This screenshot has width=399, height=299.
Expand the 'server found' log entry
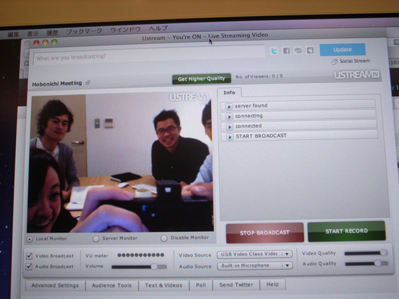pyautogui.click(x=229, y=106)
